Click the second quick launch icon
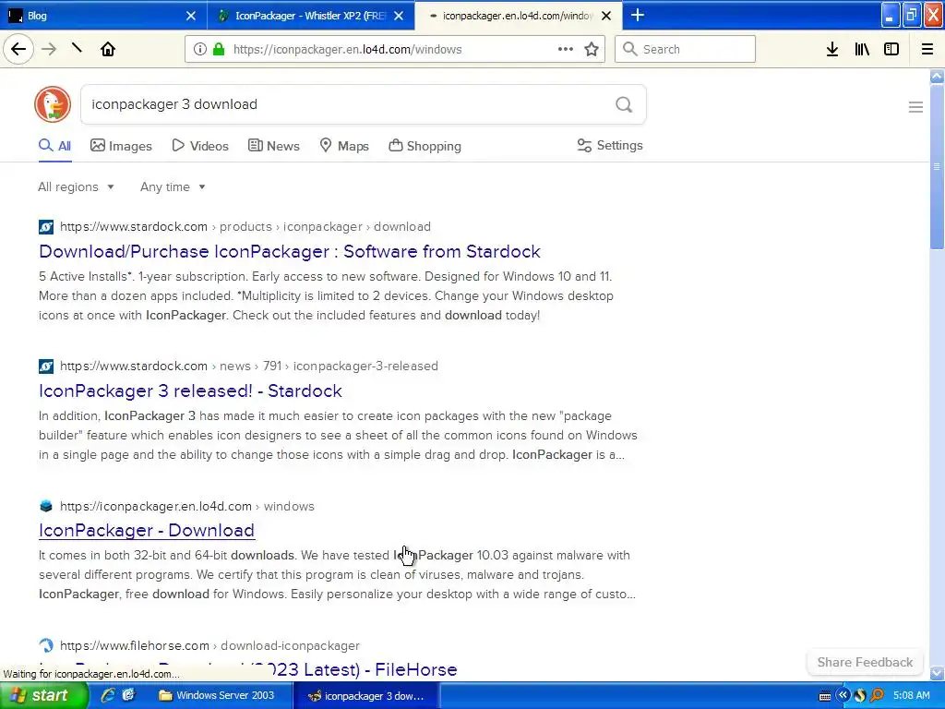This screenshot has height=709, width=945. pos(128,695)
